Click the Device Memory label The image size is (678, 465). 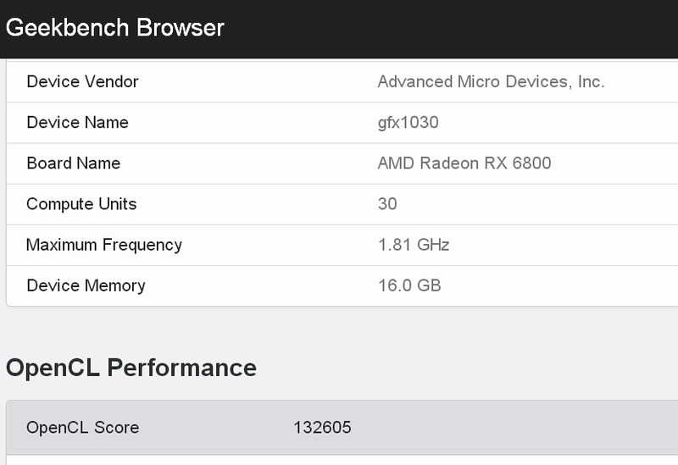[86, 285]
